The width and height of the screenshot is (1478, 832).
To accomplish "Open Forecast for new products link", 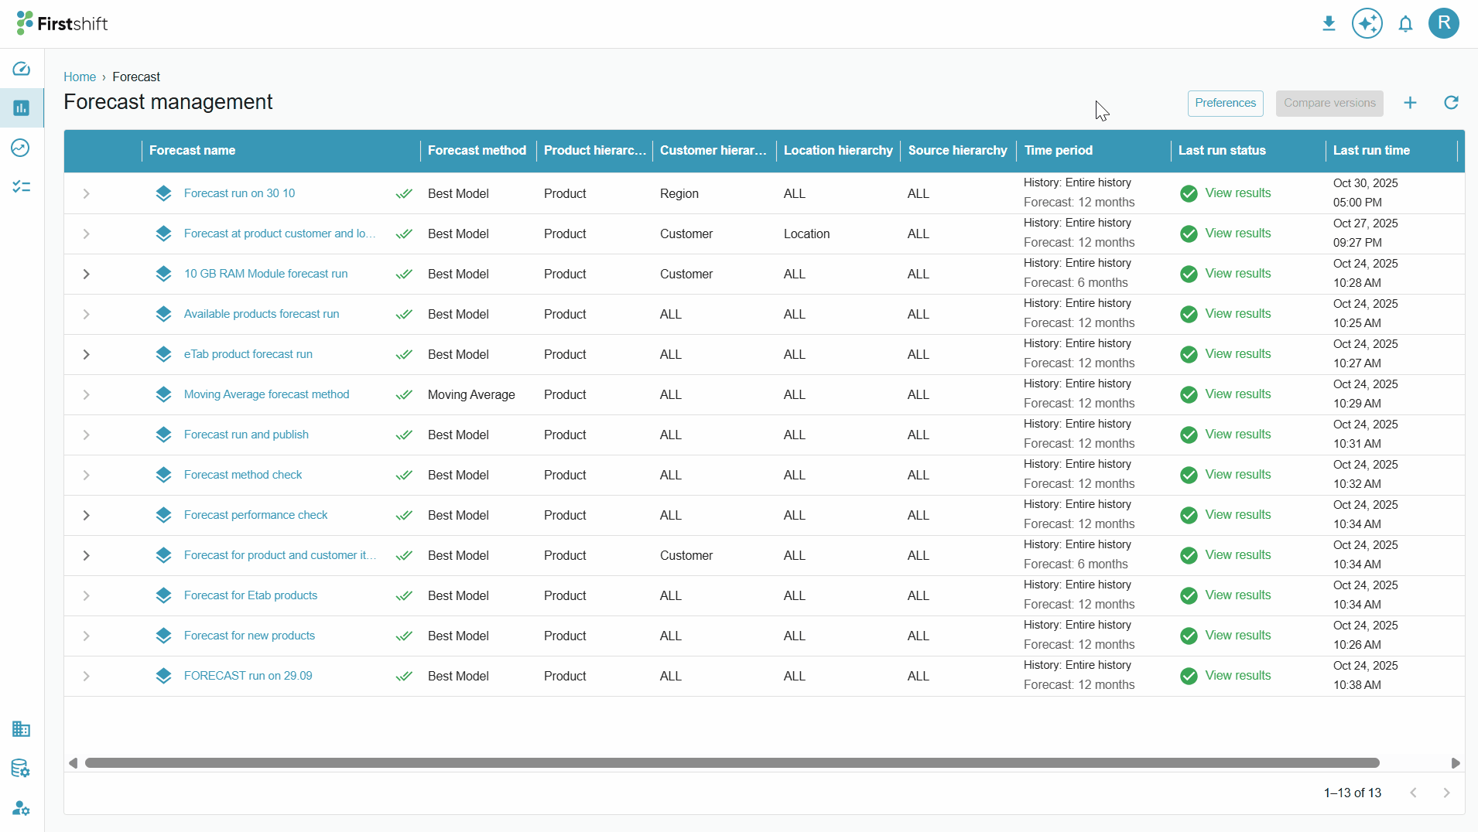I will pyautogui.click(x=249, y=636).
